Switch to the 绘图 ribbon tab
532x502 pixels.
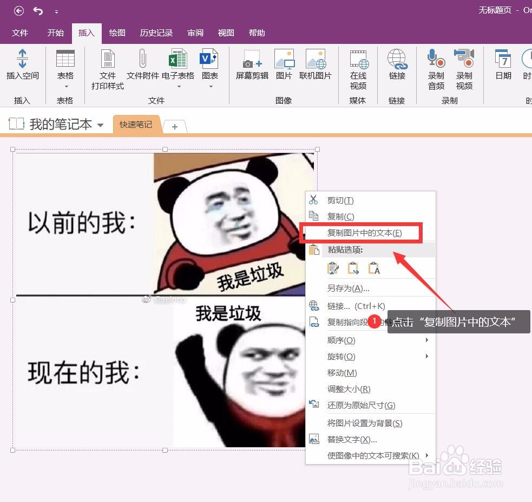[117, 33]
